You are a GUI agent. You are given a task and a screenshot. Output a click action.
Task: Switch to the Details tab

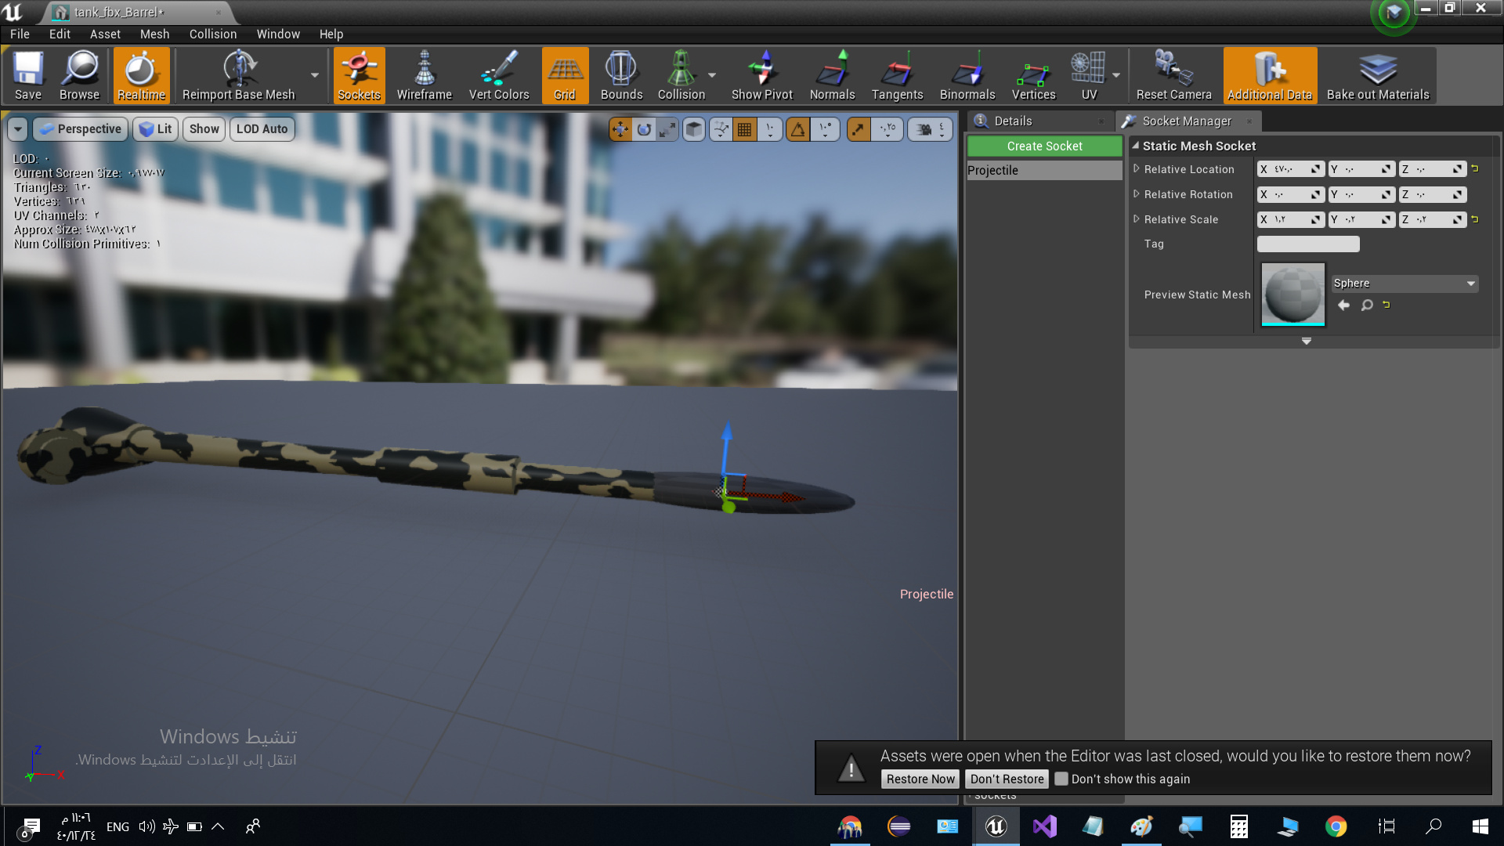[1012, 121]
